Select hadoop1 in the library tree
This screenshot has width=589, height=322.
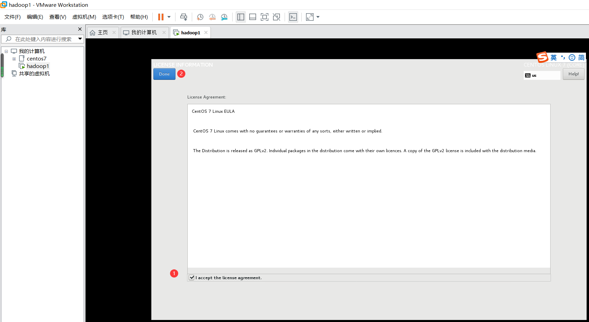click(x=38, y=66)
